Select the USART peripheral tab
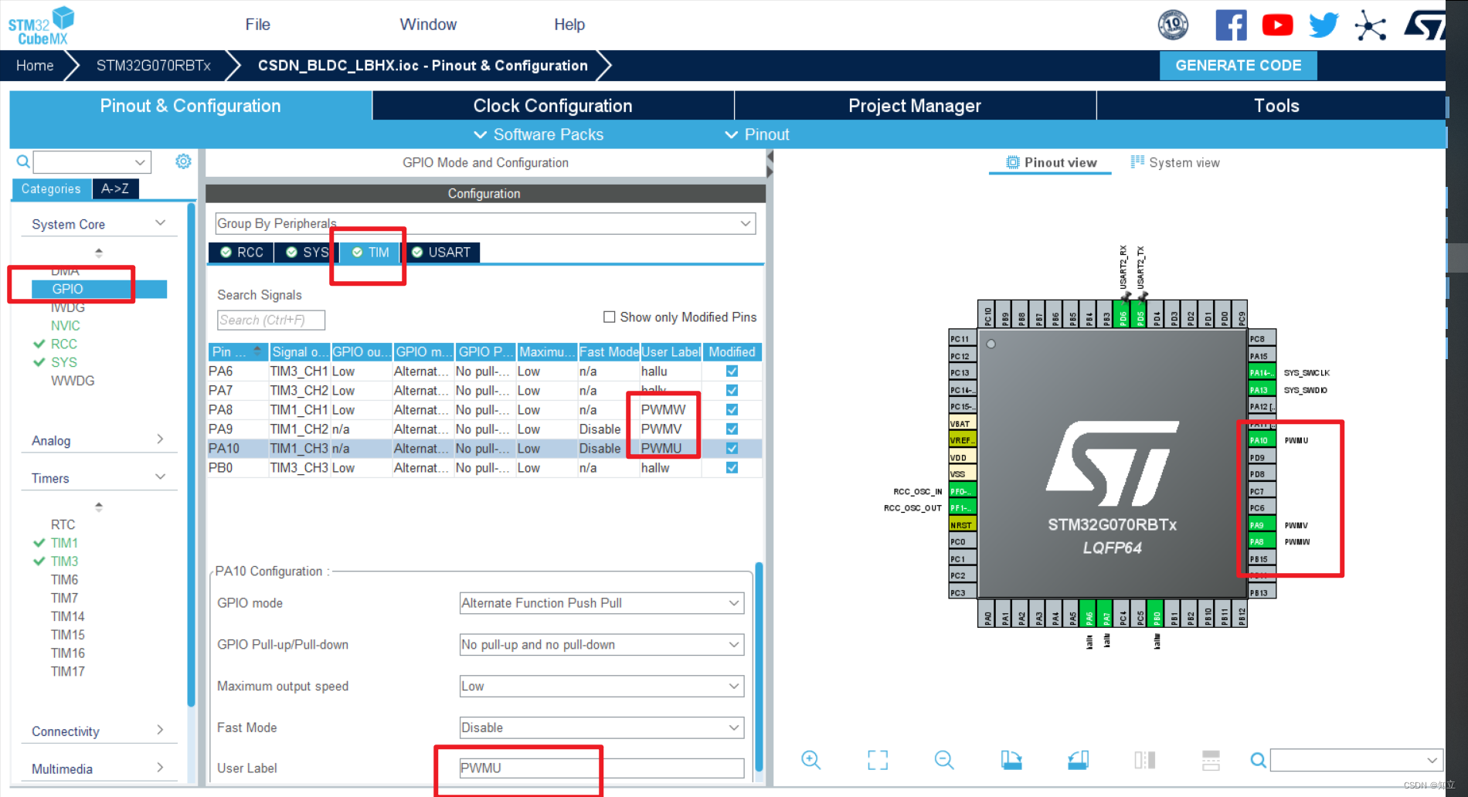Screen dimensions: 1468x797 (x=440, y=253)
